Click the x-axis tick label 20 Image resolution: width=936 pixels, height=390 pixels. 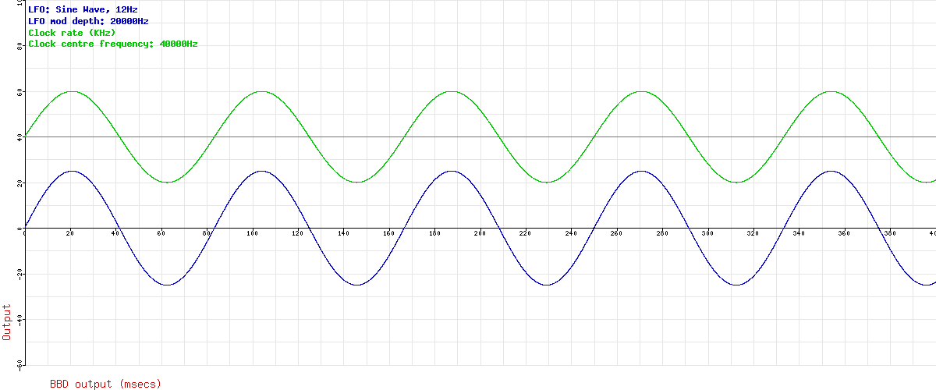tap(70, 233)
